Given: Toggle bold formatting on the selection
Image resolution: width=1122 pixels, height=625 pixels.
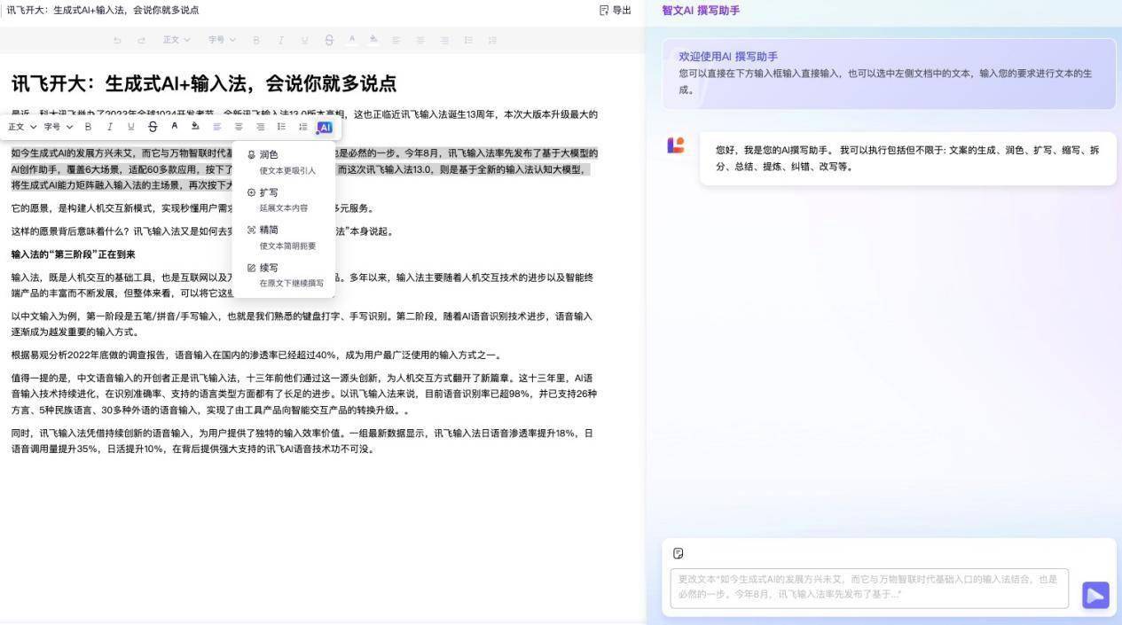Looking at the screenshot, I should (88, 127).
